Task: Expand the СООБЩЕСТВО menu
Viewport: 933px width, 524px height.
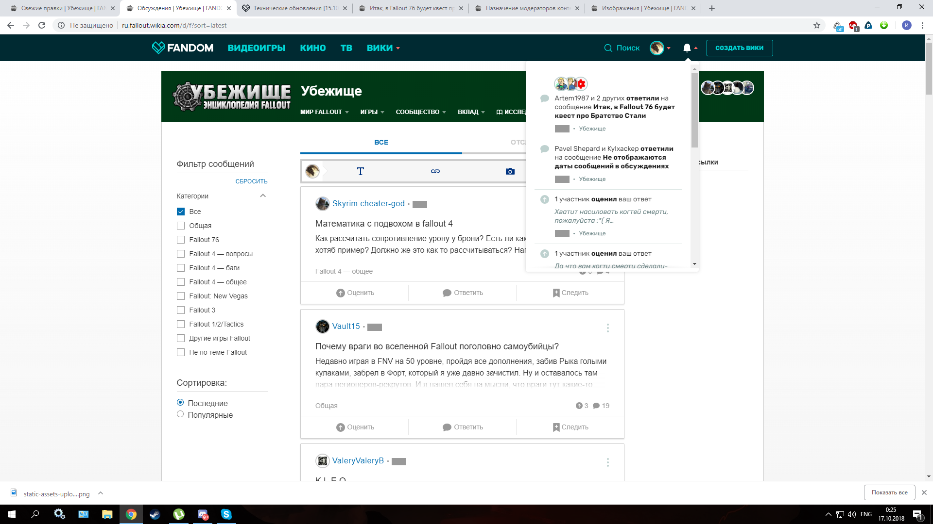Action: coord(420,112)
